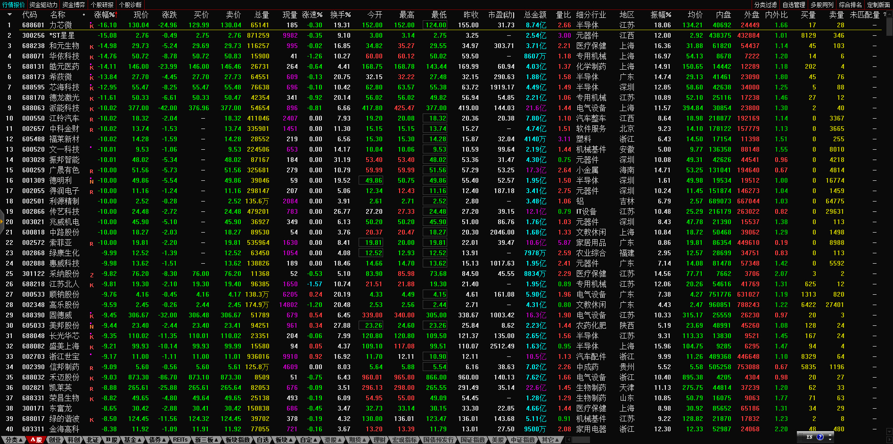Click the 分类过滤 button
Viewport: 893px width, 444px height.
[x=765, y=5]
